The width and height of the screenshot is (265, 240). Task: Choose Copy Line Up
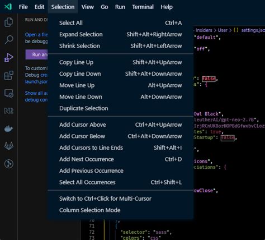point(121,62)
